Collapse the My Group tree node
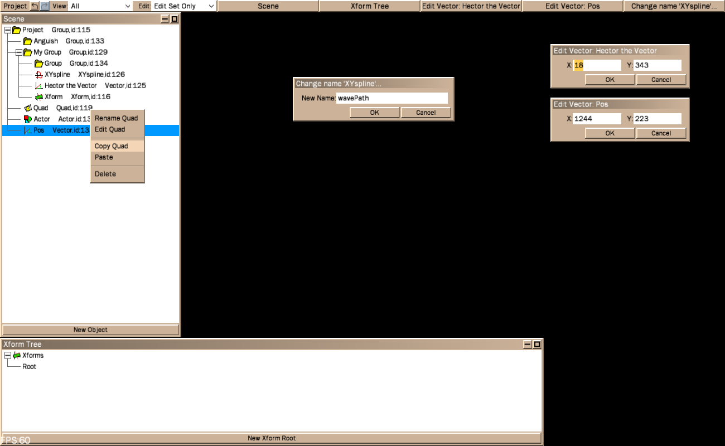This screenshot has width=725, height=446. pyautogui.click(x=19, y=52)
